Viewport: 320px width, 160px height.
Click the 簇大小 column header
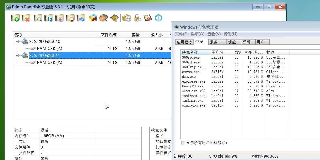click(x=152, y=35)
